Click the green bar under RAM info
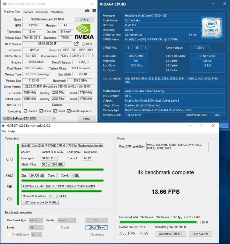Screen dimensions: 230x244 click(62, 181)
